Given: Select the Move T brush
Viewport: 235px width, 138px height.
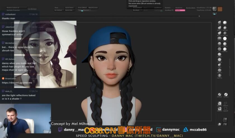Looking at the screenshot, I should (219, 28).
